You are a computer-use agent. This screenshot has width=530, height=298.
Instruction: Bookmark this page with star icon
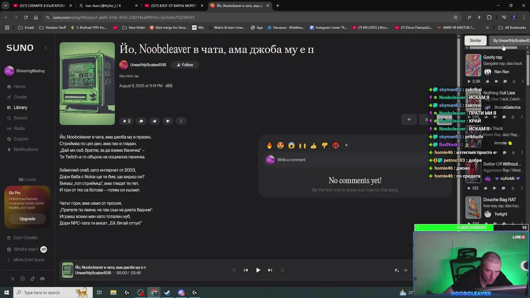[x=455, y=17]
